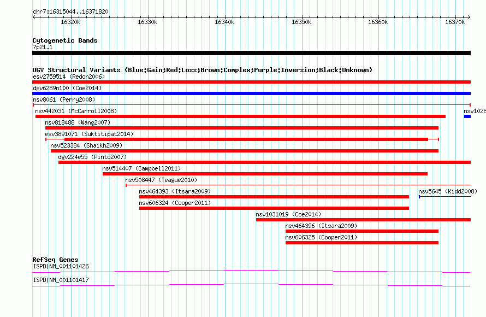This screenshot has width=486, height=317.
Task: Click the esv2759514 (Redon2006) variant bar
Action: click(251, 82)
